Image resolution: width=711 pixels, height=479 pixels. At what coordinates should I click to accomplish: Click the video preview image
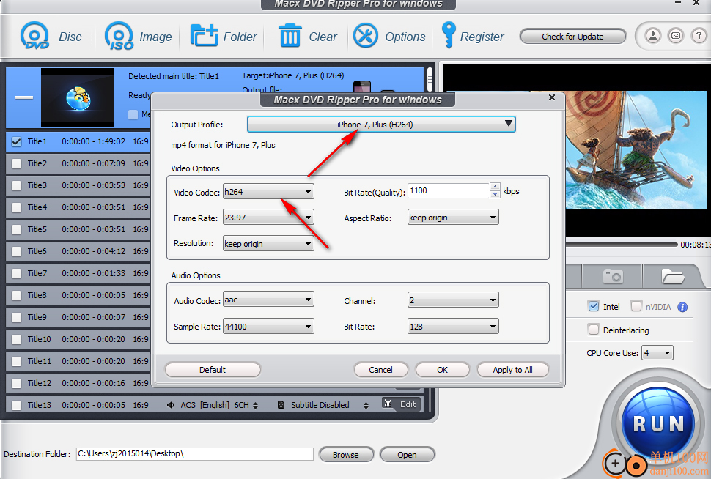(x=637, y=149)
